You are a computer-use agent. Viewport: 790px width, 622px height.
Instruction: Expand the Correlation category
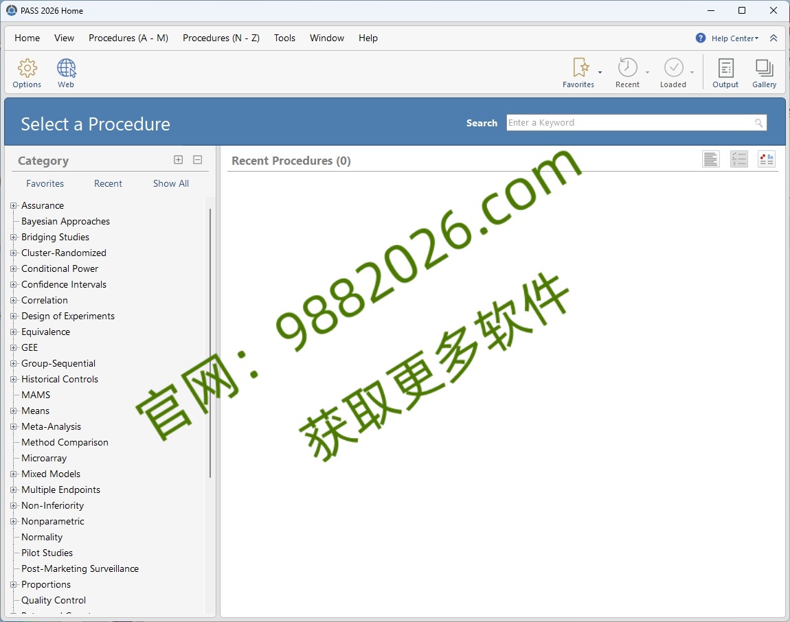(14, 300)
